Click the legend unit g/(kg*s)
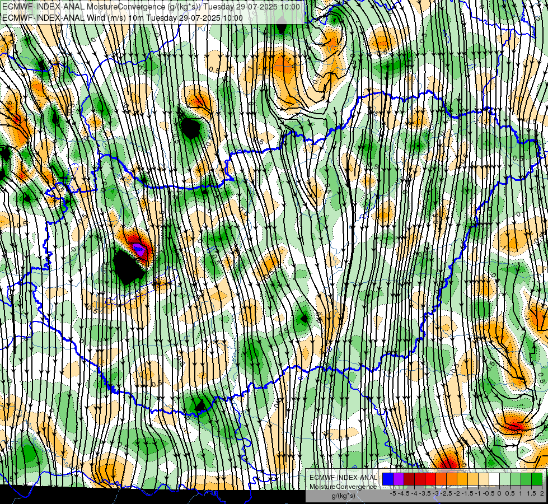 344,496
